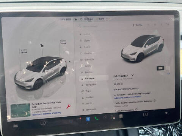Tap Open Trunk label

[63, 42]
